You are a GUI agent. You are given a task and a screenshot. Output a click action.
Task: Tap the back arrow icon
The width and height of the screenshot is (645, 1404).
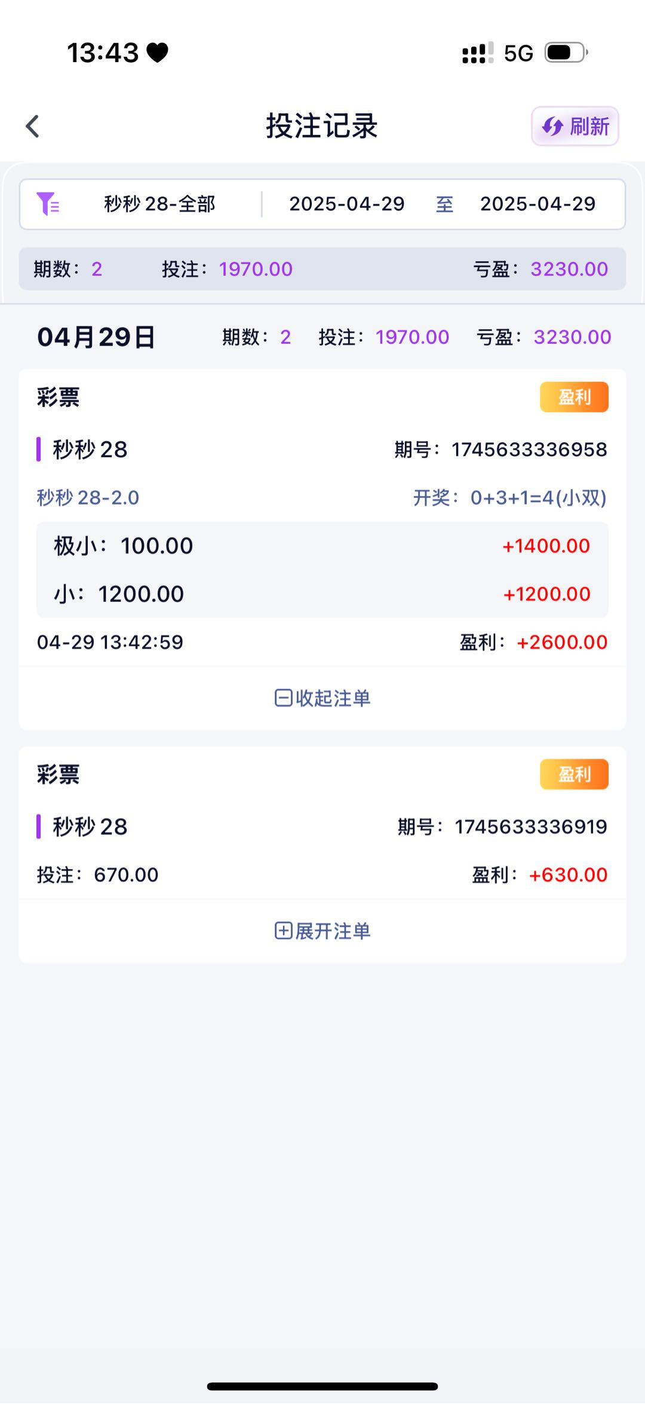pos(33,126)
